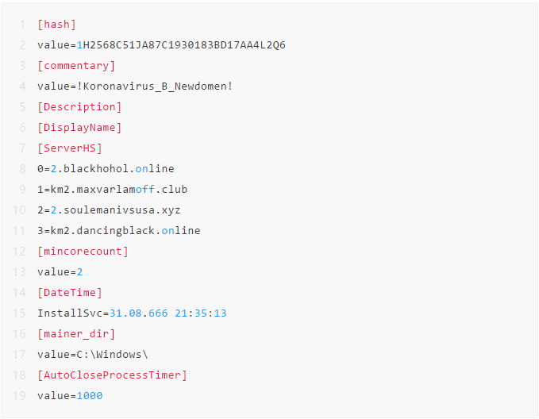Click the value=2 line under mincorecount
The image size is (539, 419).
60,272
